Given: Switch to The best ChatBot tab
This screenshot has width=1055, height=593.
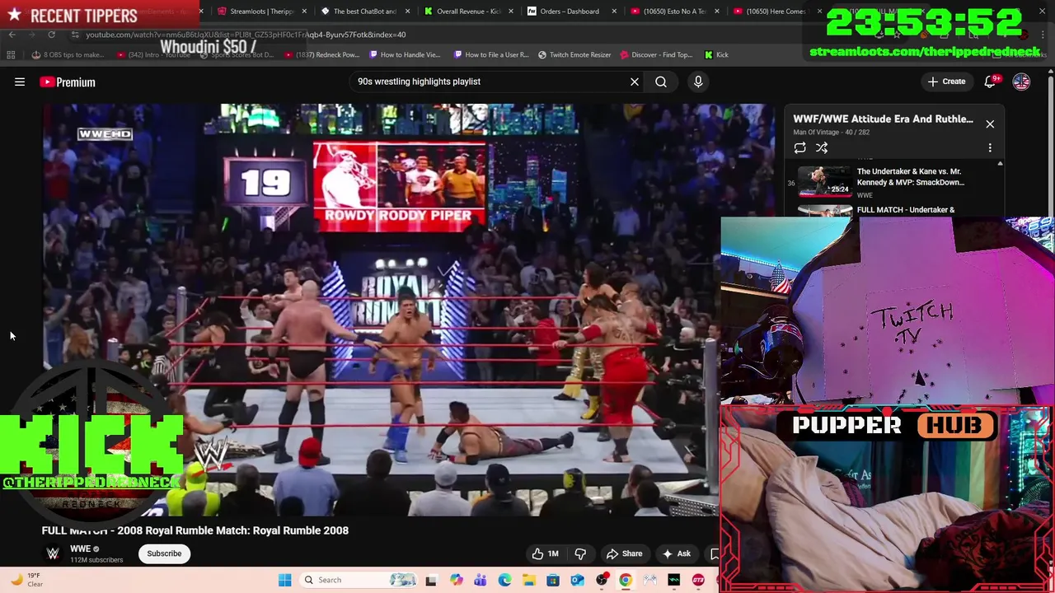Looking at the screenshot, I should 364,12.
